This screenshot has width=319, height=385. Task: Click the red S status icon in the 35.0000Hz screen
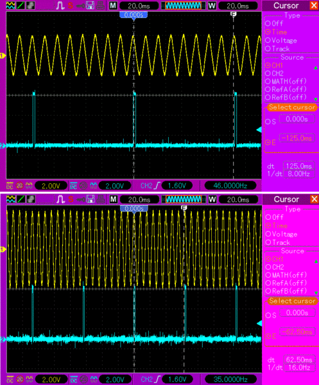71,199
